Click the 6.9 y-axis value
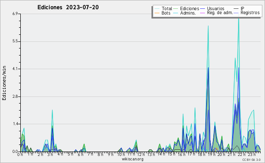This screenshot has height=163, width=265. point(15,14)
